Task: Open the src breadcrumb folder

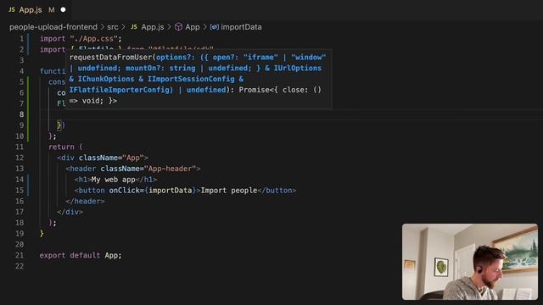Action: click(x=113, y=27)
